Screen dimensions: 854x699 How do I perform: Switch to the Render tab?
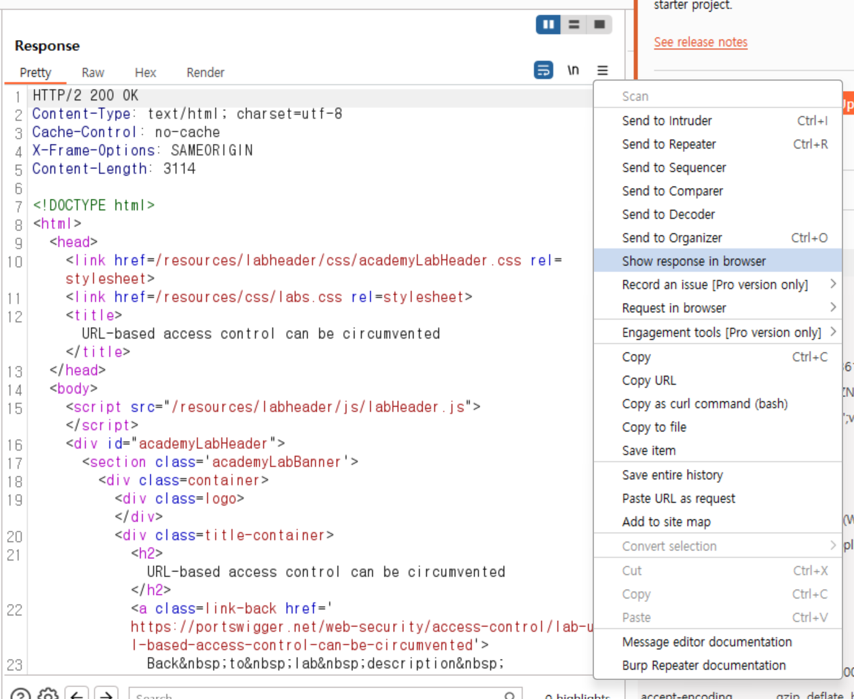click(x=206, y=73)
